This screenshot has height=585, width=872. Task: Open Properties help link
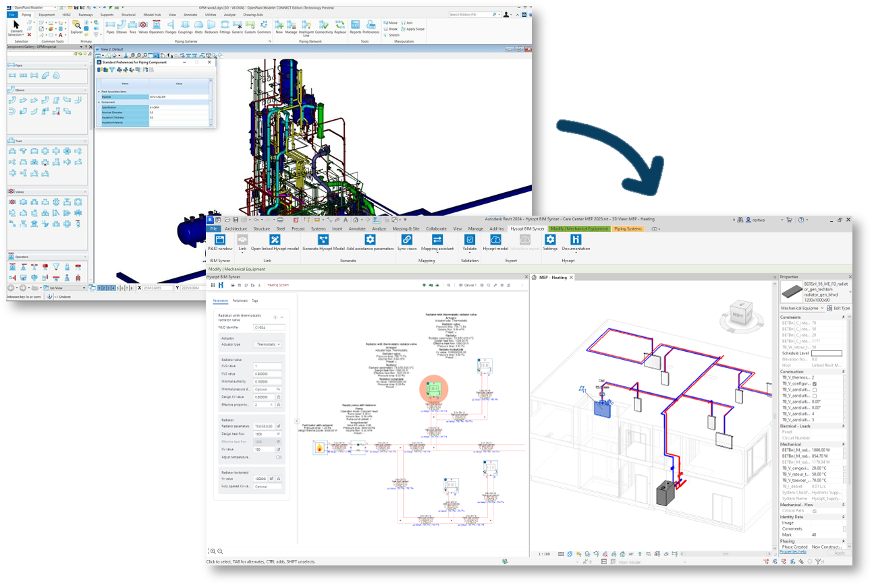coord(793,551)
